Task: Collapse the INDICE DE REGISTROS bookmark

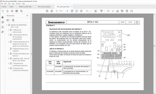Action: (x=7, y=25)
